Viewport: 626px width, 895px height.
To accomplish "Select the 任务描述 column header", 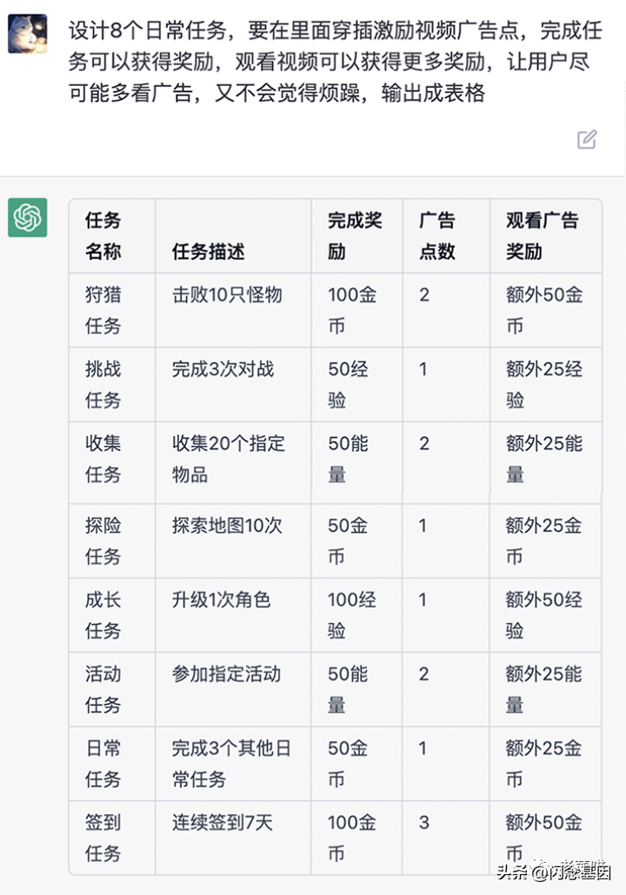I will pyautogui.click(x=209, y=252).
